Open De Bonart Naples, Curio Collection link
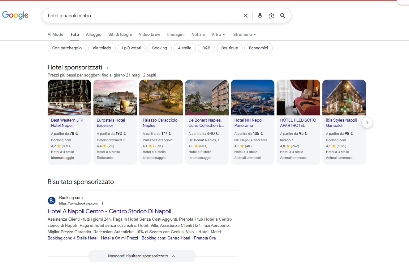The width and height of the screenshot is (409, 266). pyautogui.click(x=206, y=123)
